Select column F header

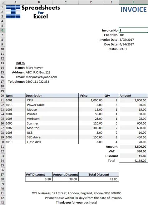(133, 2)
